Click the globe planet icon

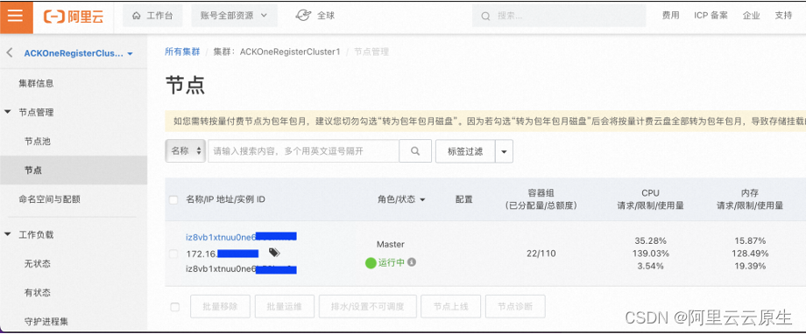pyautogui.click(x=303, y=16)
